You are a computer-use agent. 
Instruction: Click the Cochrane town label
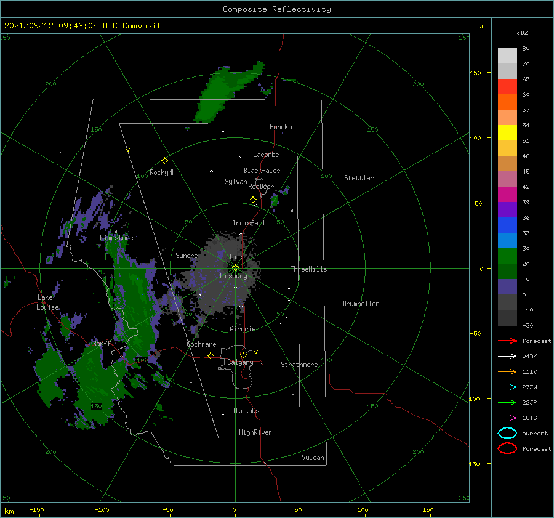pos(201,344)
